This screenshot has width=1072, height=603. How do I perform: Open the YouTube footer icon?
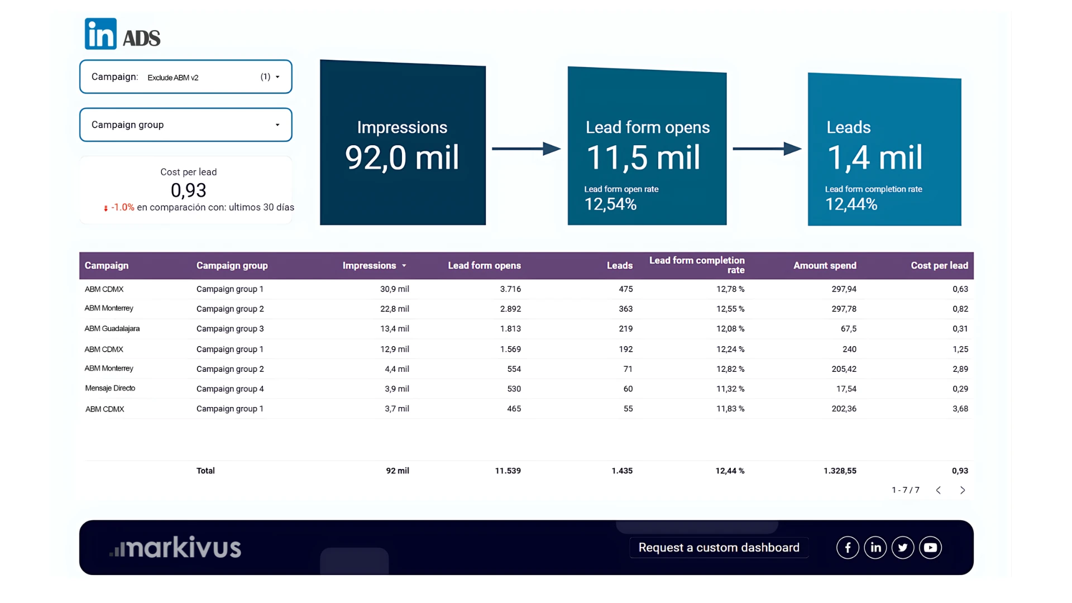point(930,548)
